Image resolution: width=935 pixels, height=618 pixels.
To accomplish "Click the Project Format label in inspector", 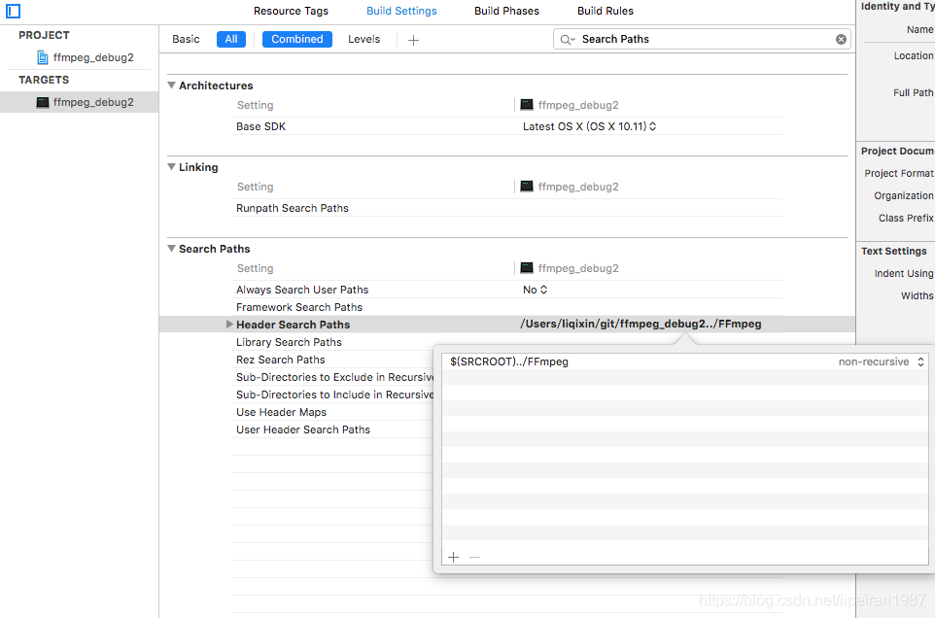I will point(899,173).
